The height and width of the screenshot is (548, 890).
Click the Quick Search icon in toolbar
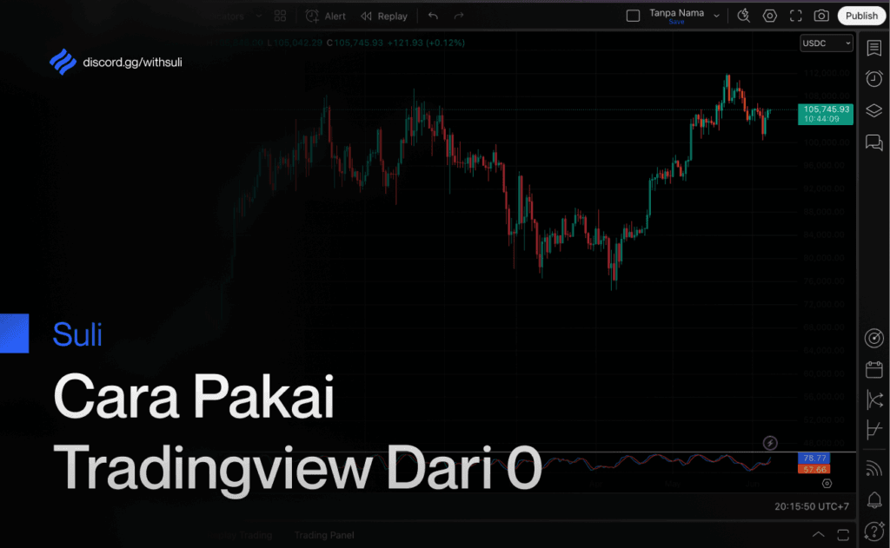click(743, 16)
